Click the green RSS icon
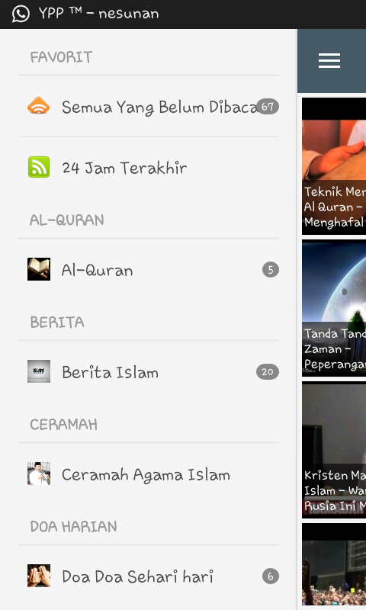 click(x=38, y=167)
